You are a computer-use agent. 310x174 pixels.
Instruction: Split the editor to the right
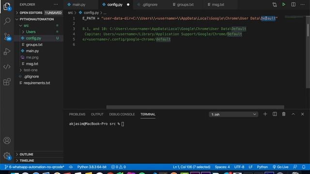pyautogui.click(x=294, y=4)
